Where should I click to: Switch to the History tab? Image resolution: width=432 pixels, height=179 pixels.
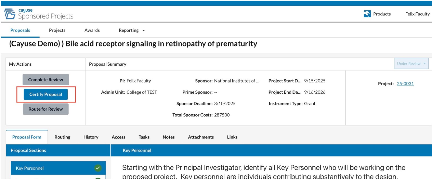point(91,137)
